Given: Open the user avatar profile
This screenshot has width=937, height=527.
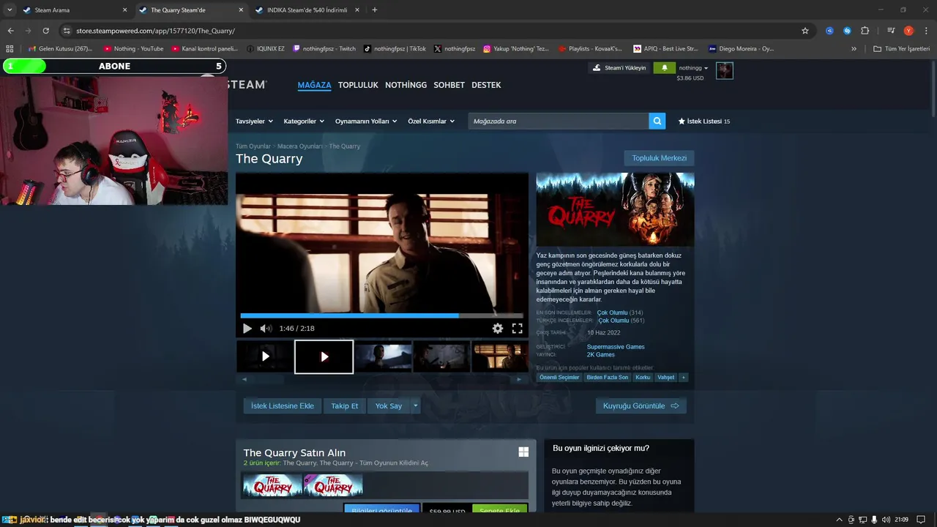Looking at the screenshot, I should [x=725, y=70].
